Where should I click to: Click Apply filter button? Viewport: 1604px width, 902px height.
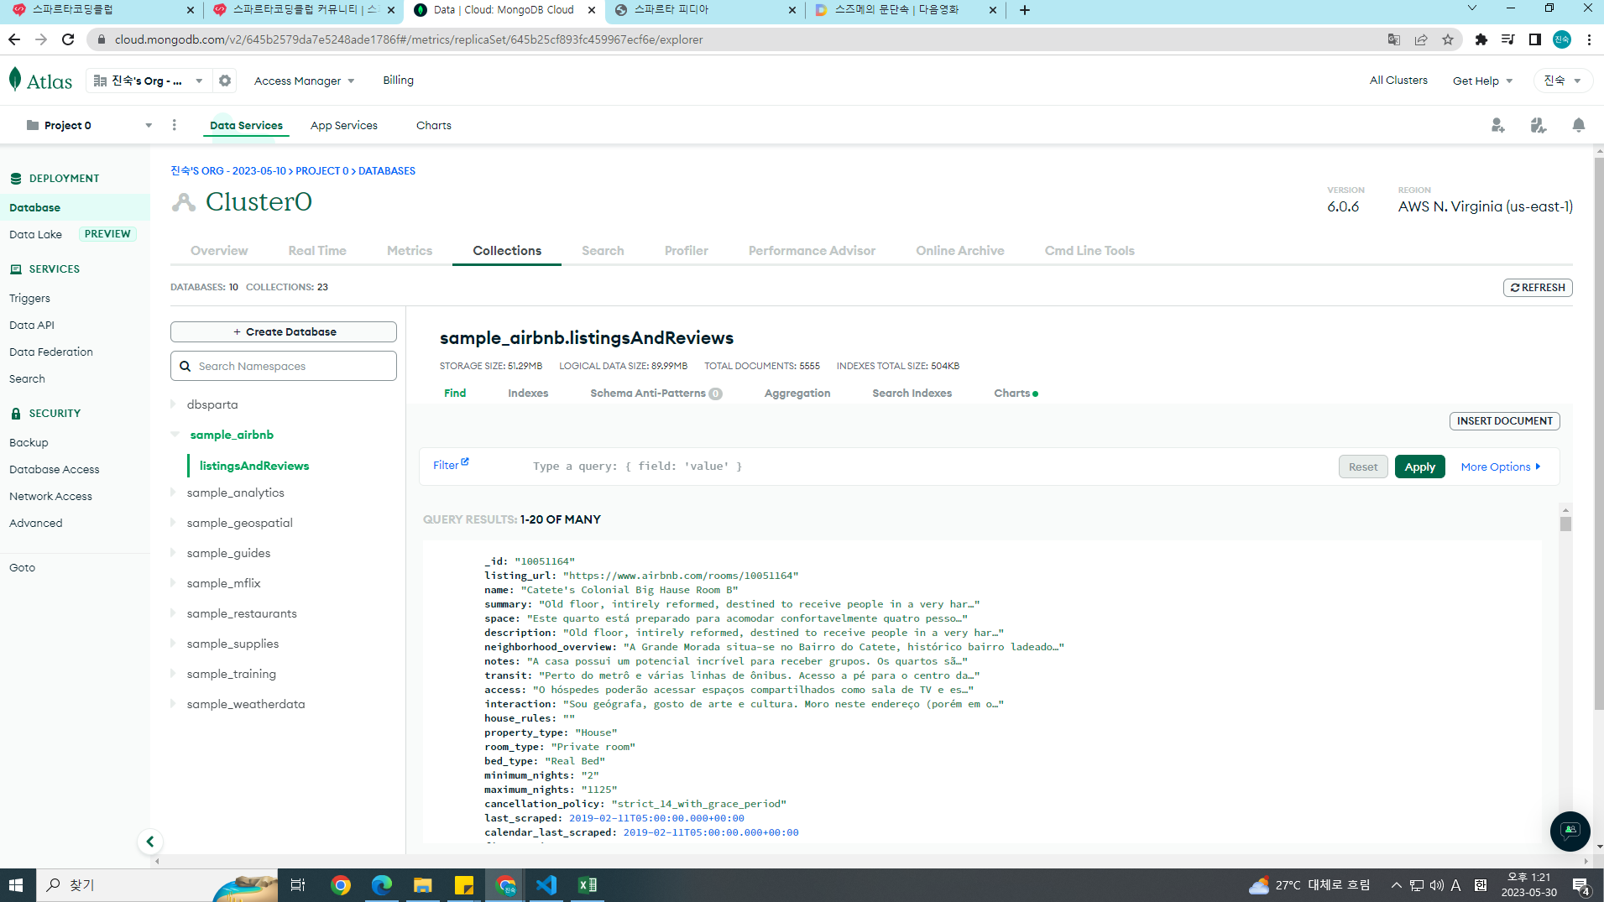point(1420,467)
